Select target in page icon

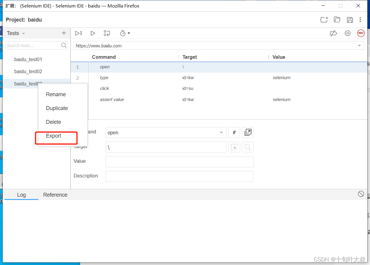[234, 147]
